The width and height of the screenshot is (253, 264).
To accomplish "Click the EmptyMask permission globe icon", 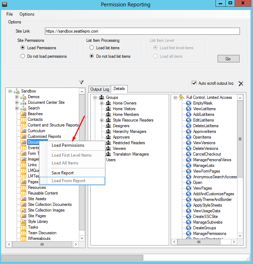I will pyautogui.click(x=189, y=103).
